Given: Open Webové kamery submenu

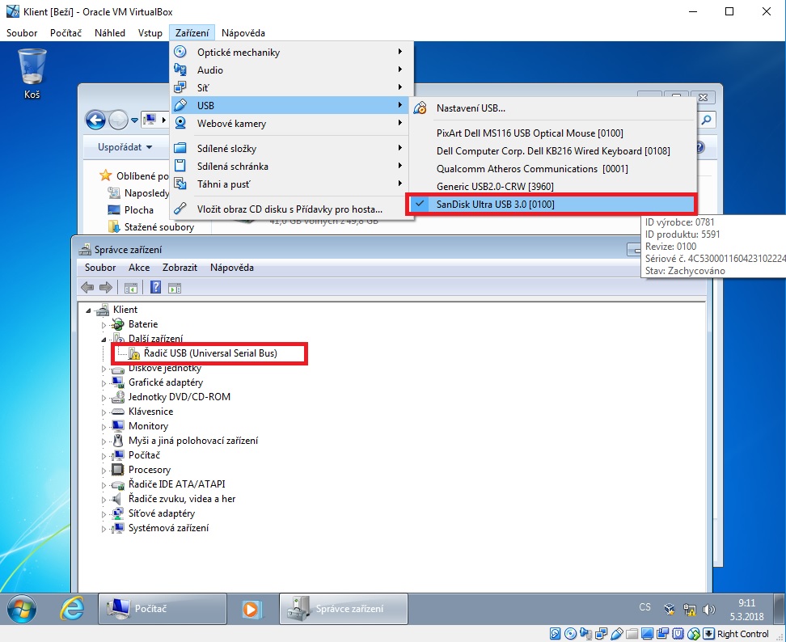Looking at the screenshot, I should coord(291,123).
